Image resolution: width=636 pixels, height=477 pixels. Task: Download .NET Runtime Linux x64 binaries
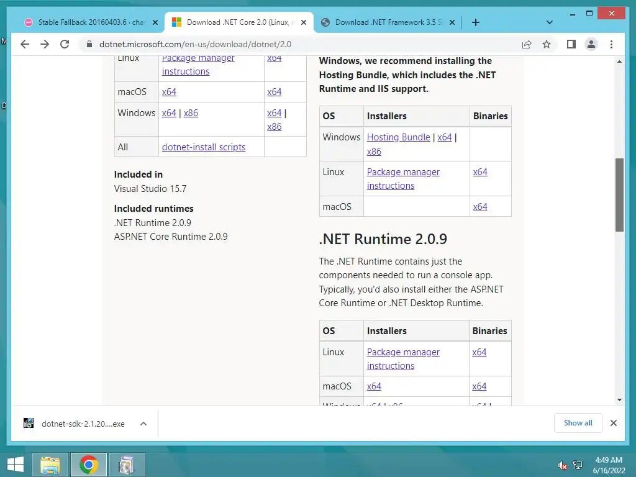tap(479, 352)
